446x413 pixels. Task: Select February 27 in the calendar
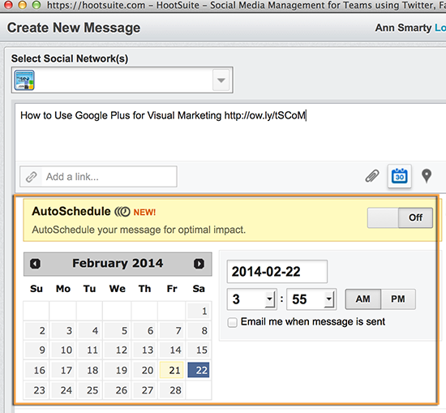(144, 390)
